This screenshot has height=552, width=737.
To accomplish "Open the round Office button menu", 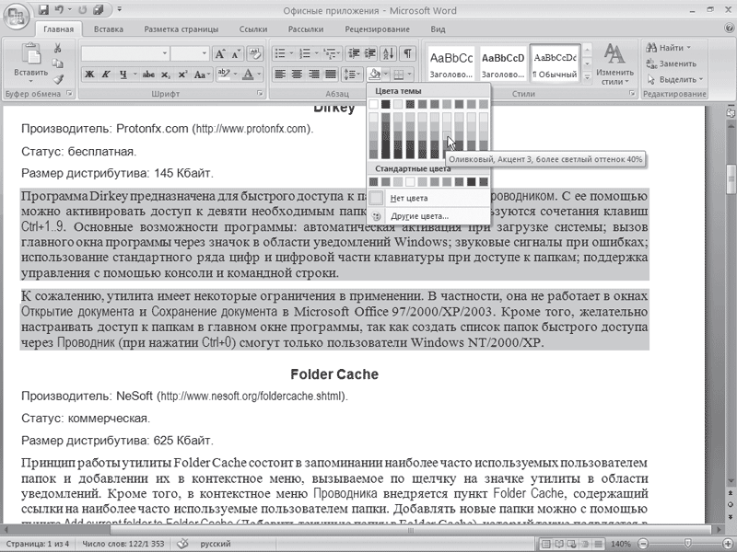I will point(16,17).
